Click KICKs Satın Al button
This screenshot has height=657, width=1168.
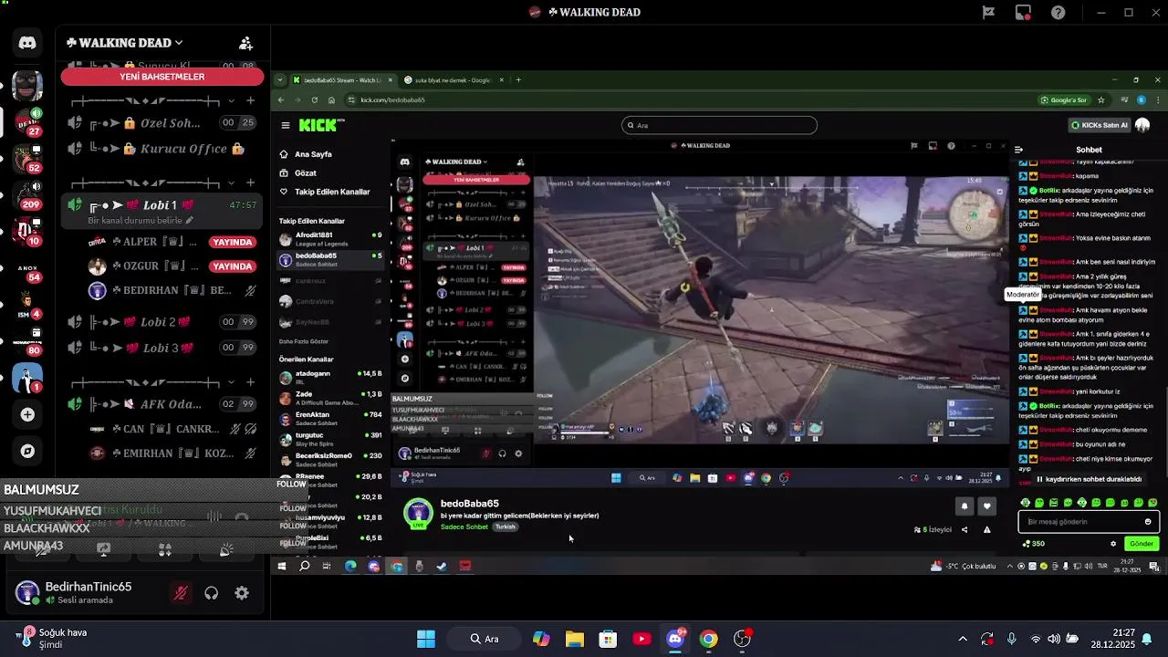(1100, 125)
